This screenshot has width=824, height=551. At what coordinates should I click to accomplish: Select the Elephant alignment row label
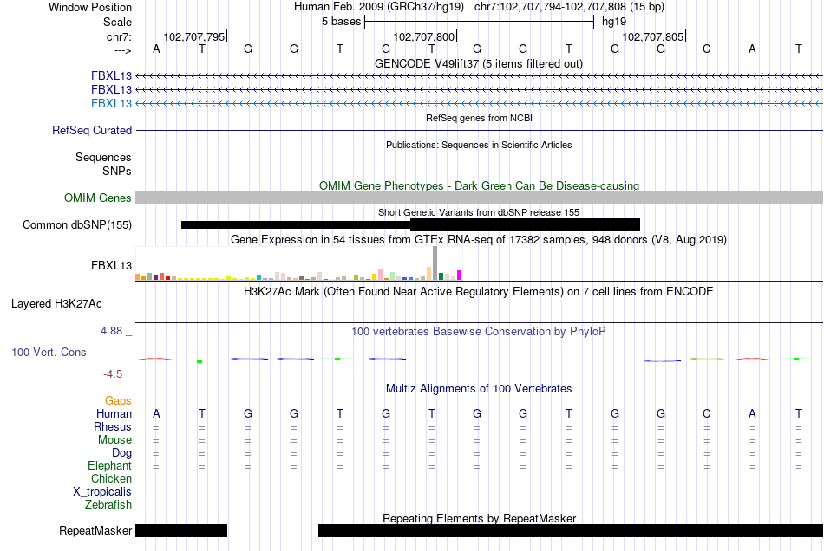(x=109, y=466)
